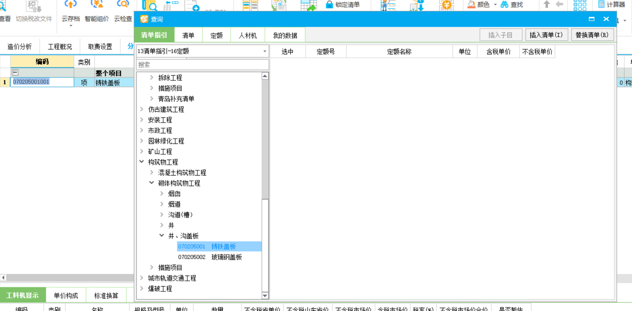Select the 单价构成 bottom tab

(66, 295)
